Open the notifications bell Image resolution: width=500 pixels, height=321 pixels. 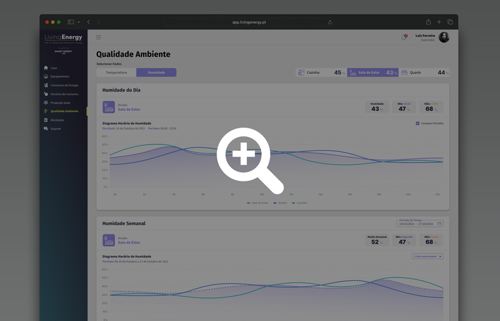[404, 38]
